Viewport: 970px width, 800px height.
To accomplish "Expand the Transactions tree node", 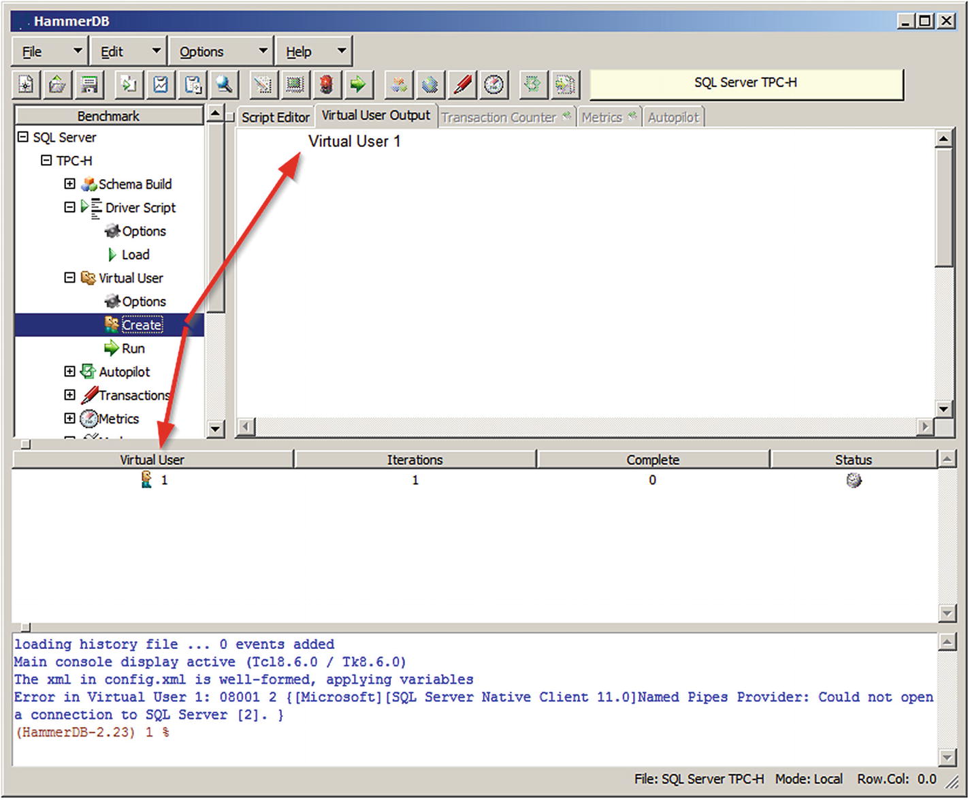I will [x=69, y=395].
